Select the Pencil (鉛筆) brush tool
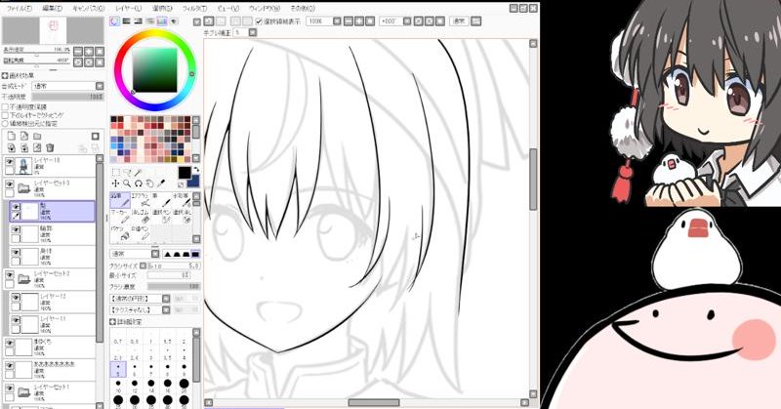This screenshot has height=409, width=781. [x=119, y=200]
